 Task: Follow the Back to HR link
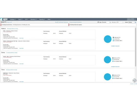[9, 22]
